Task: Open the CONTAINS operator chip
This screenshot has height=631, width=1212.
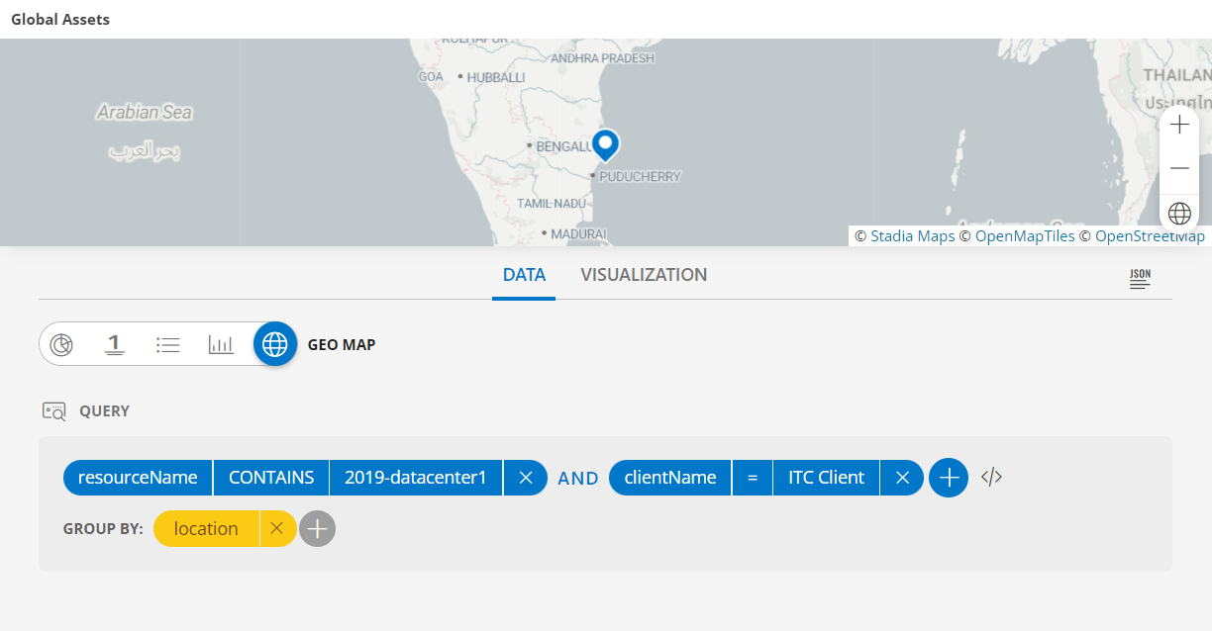Action: tap(270, 477)
